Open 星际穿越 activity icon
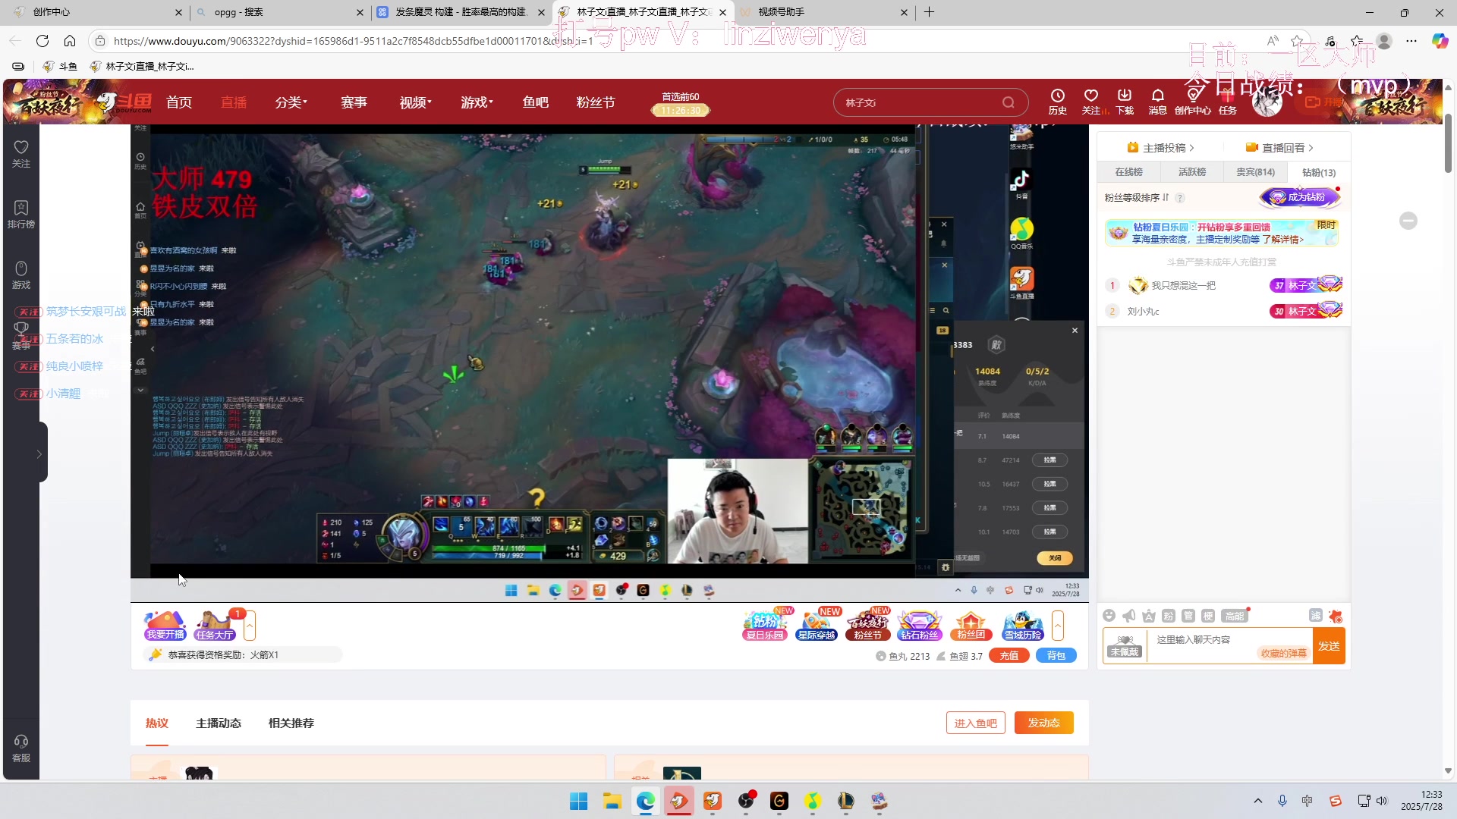Image resolution: width=1457 pixels, height=819 pixels. point(817,626)
